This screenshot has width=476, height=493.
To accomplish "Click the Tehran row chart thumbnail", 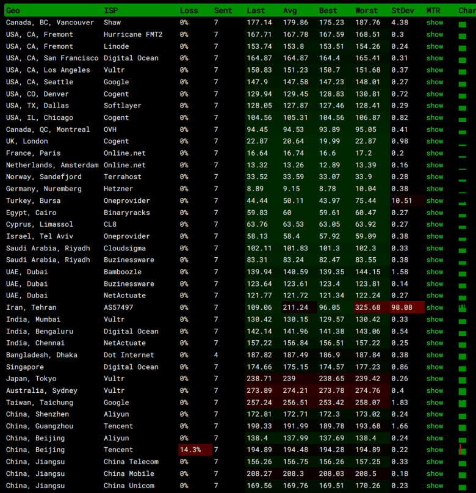I will [x=462, y=308].
